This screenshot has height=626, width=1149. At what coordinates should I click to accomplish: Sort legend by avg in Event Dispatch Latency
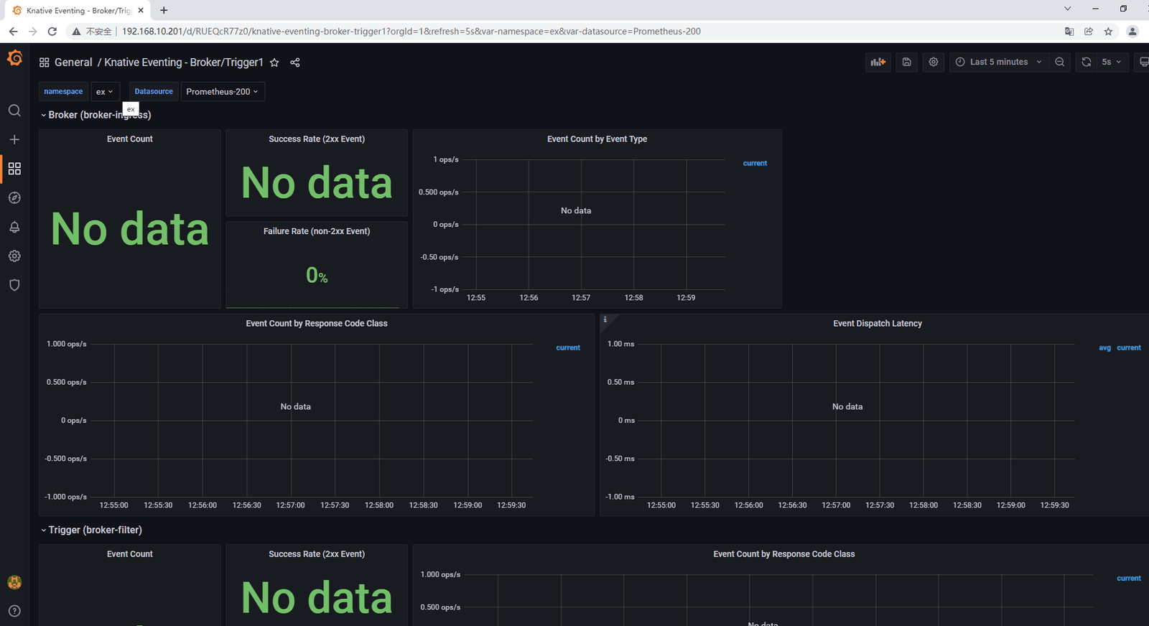[1104, 348]
